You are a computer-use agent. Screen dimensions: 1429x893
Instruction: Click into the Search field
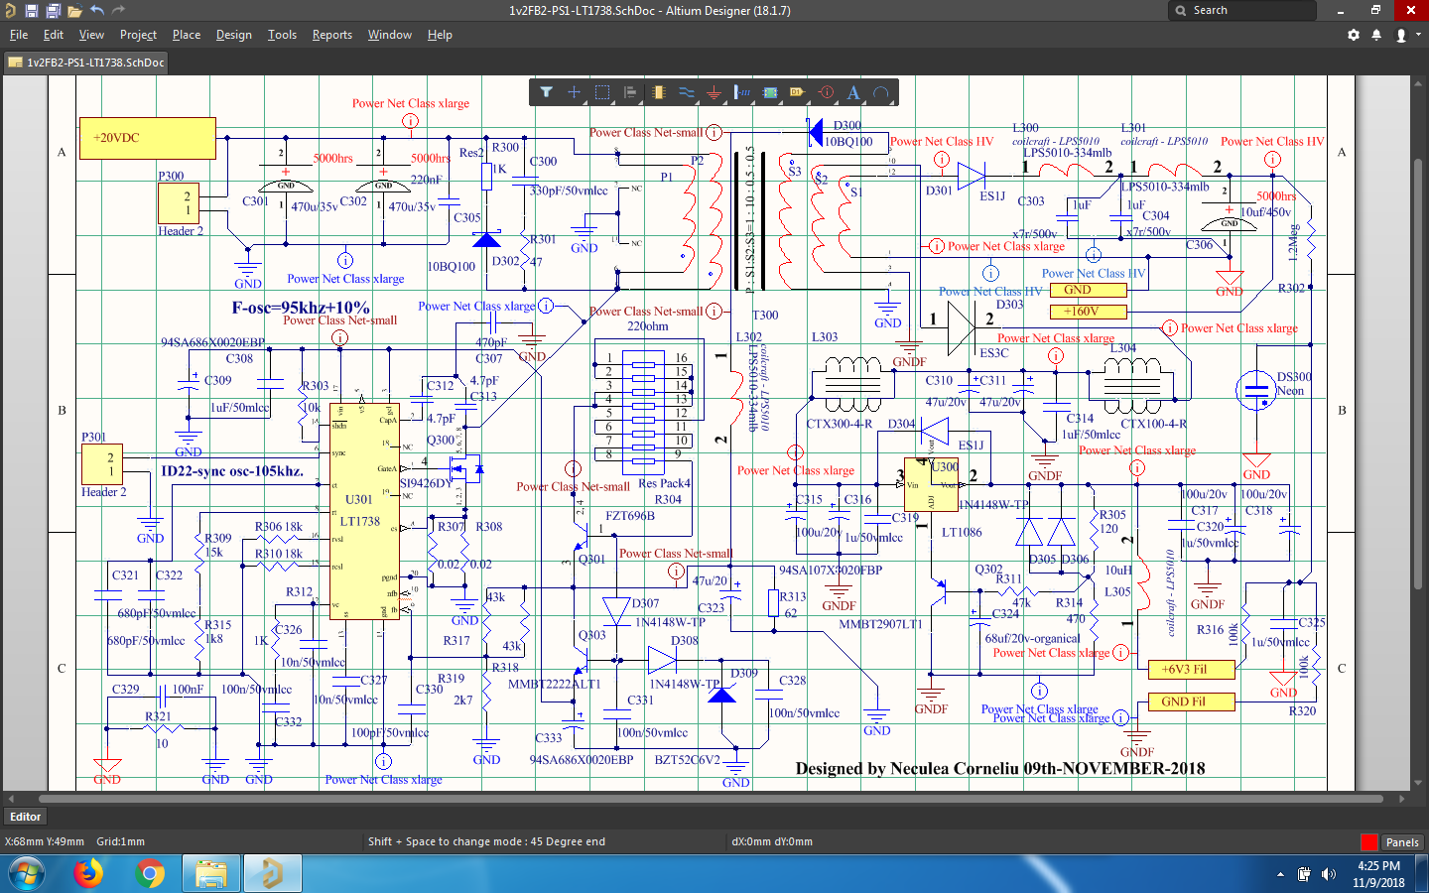pos(1242,10)
